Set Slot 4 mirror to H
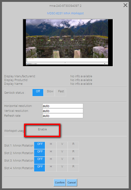 [x=51, y=168]
